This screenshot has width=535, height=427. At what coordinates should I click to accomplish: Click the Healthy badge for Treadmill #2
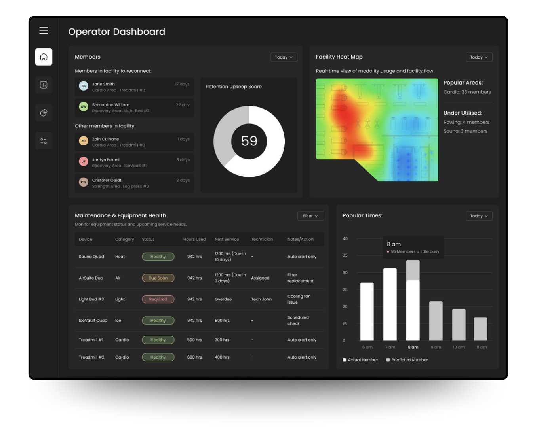158,357
